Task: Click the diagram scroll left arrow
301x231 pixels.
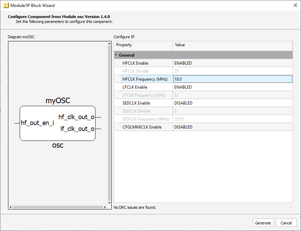Action: [x=10, y=207]
